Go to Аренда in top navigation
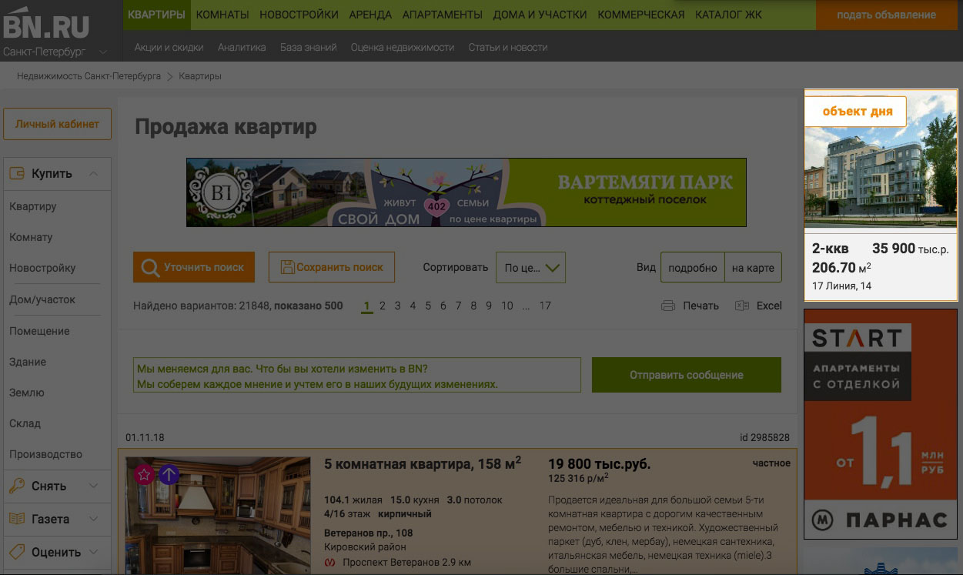The height and width of the screenshot is (575, 963). (x=370, y=15)
